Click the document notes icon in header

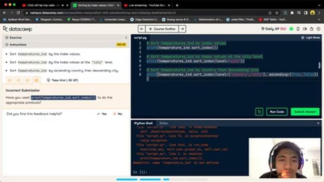[312, 29]
